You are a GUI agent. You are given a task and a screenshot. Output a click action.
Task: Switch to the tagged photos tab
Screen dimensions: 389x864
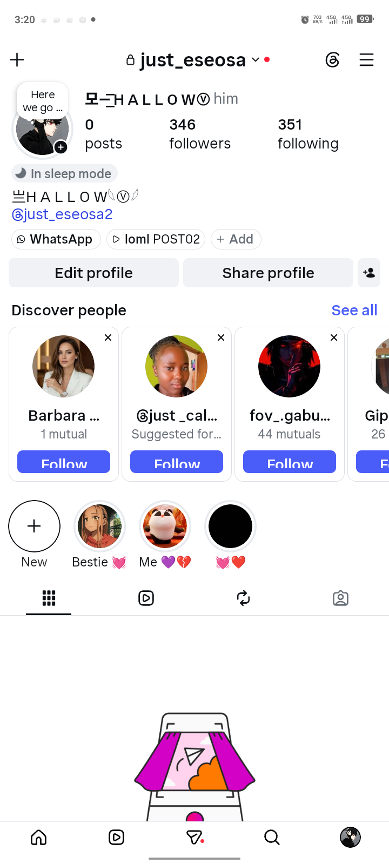coord(340,598)
